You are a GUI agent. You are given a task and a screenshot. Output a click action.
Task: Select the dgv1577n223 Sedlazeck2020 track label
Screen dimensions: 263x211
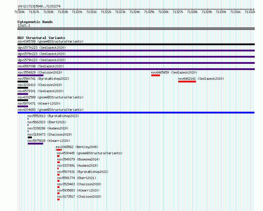(x=42, y=48)
